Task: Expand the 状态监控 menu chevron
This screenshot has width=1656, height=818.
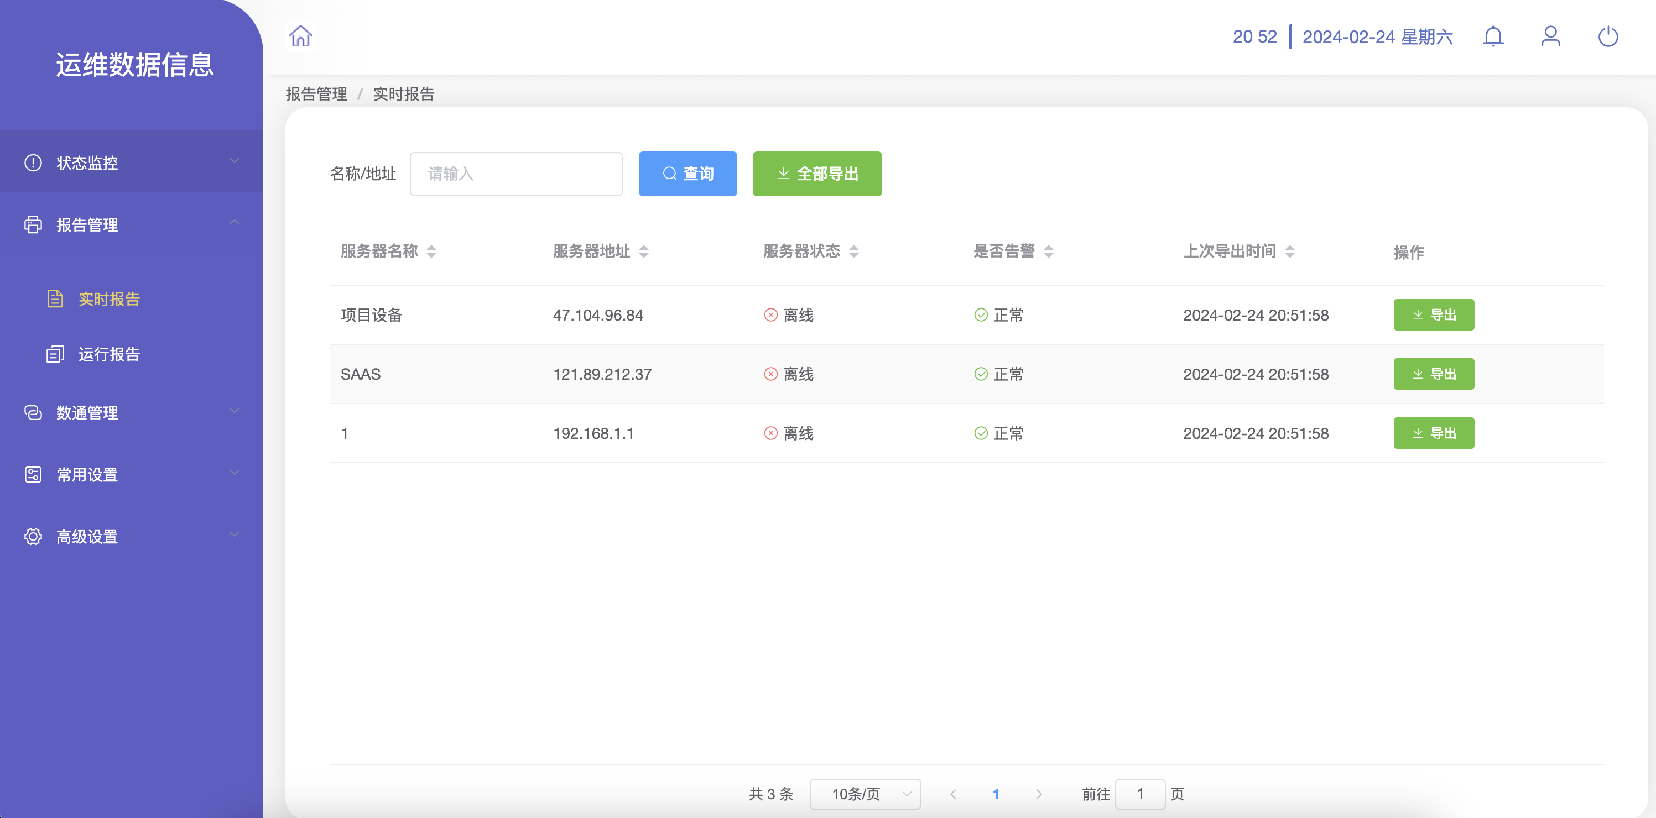Action: point(235,161)
